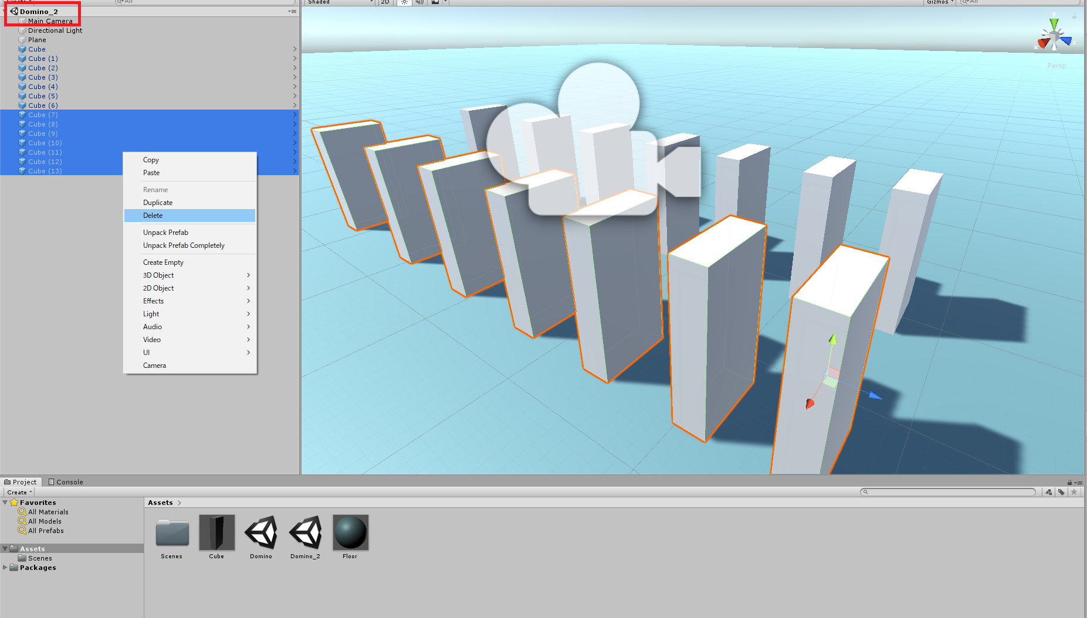Collapse the Favorites tree section
The image size is (1087, 618).
(5, 503)
